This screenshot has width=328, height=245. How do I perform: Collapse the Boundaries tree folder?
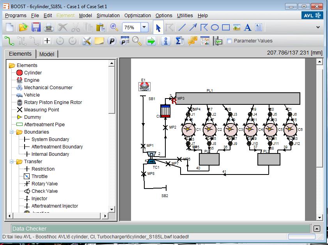12,132
